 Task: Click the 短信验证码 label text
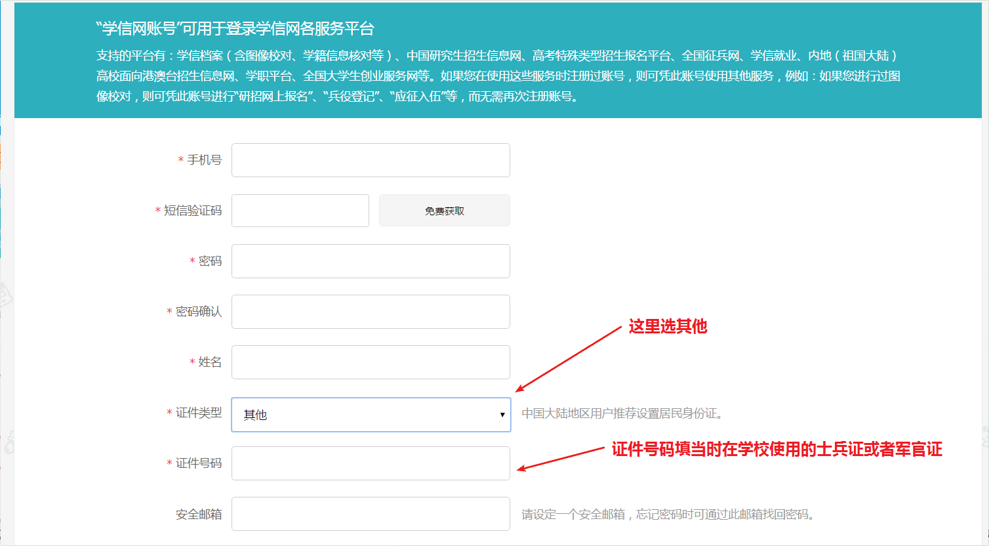pyautogui.click(x=192, y=211)
